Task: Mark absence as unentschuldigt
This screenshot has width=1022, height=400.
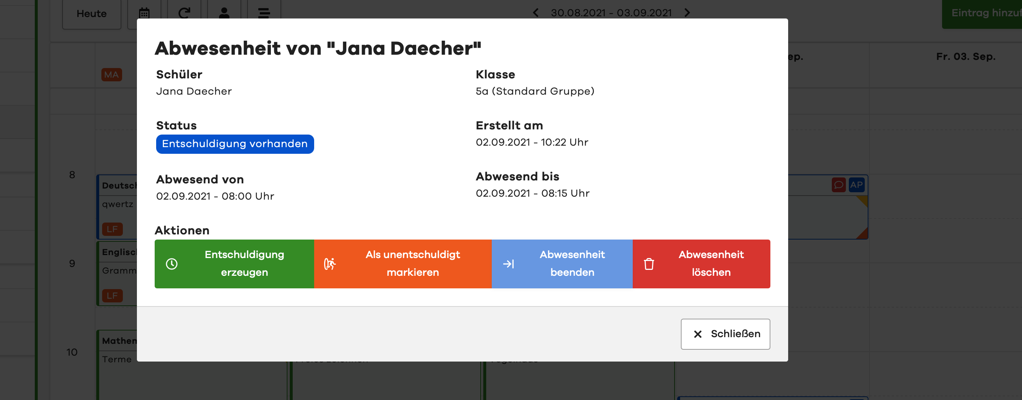Action: coord(403,264)
